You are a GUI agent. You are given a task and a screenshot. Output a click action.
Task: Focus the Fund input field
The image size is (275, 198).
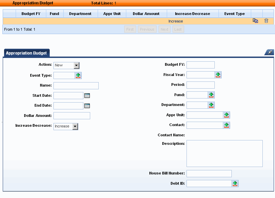point(197,95)
